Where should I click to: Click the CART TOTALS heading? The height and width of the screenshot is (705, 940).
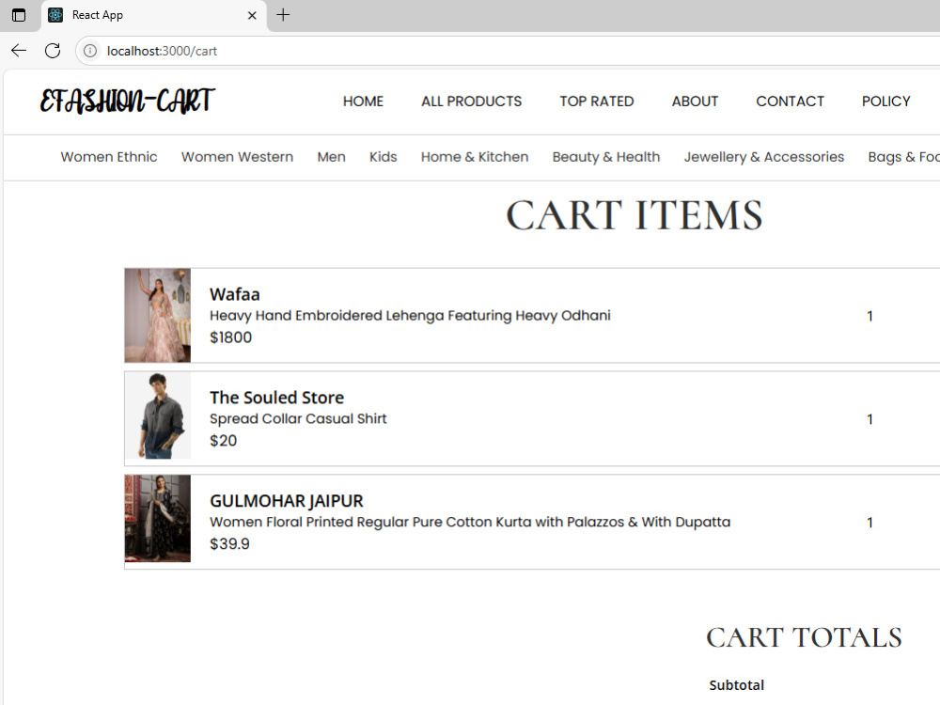pos(804,637)
